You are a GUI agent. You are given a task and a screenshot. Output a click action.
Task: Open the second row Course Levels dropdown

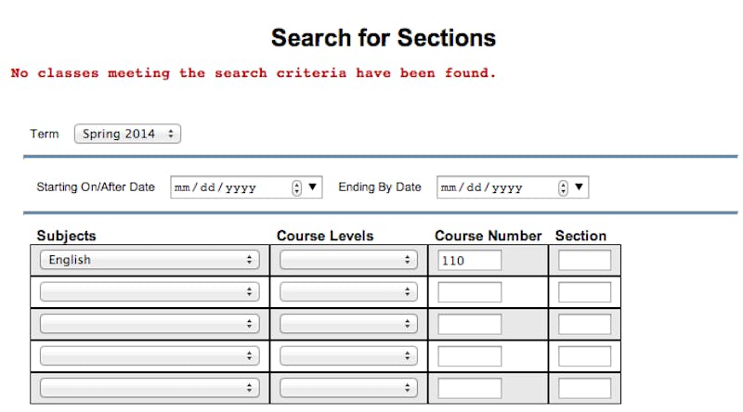[348, 292]
